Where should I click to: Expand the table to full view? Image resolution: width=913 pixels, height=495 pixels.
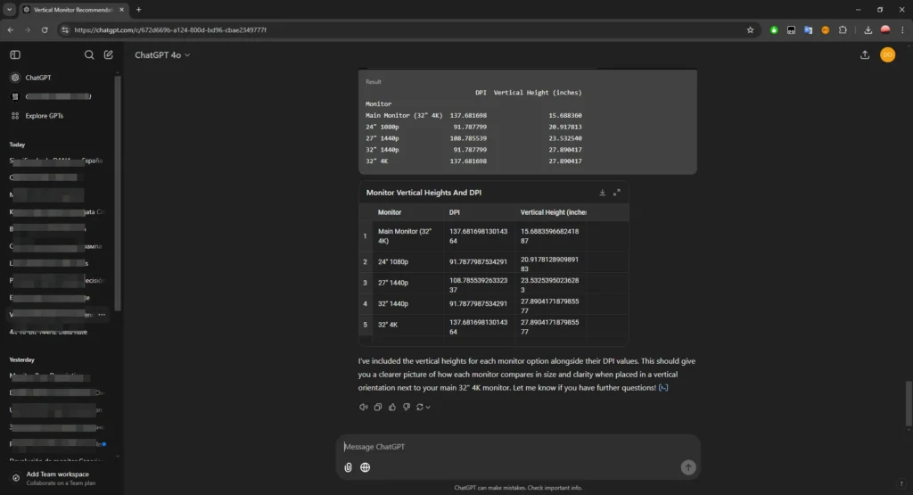coord(617,193)
